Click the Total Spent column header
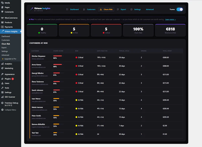This screenshot has width=202, height=147. pyautogui.click(x=167, y=51)
